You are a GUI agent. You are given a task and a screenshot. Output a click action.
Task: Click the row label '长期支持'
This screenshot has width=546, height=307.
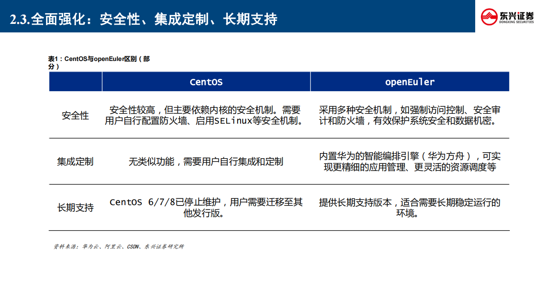click(x=76, y=208)
